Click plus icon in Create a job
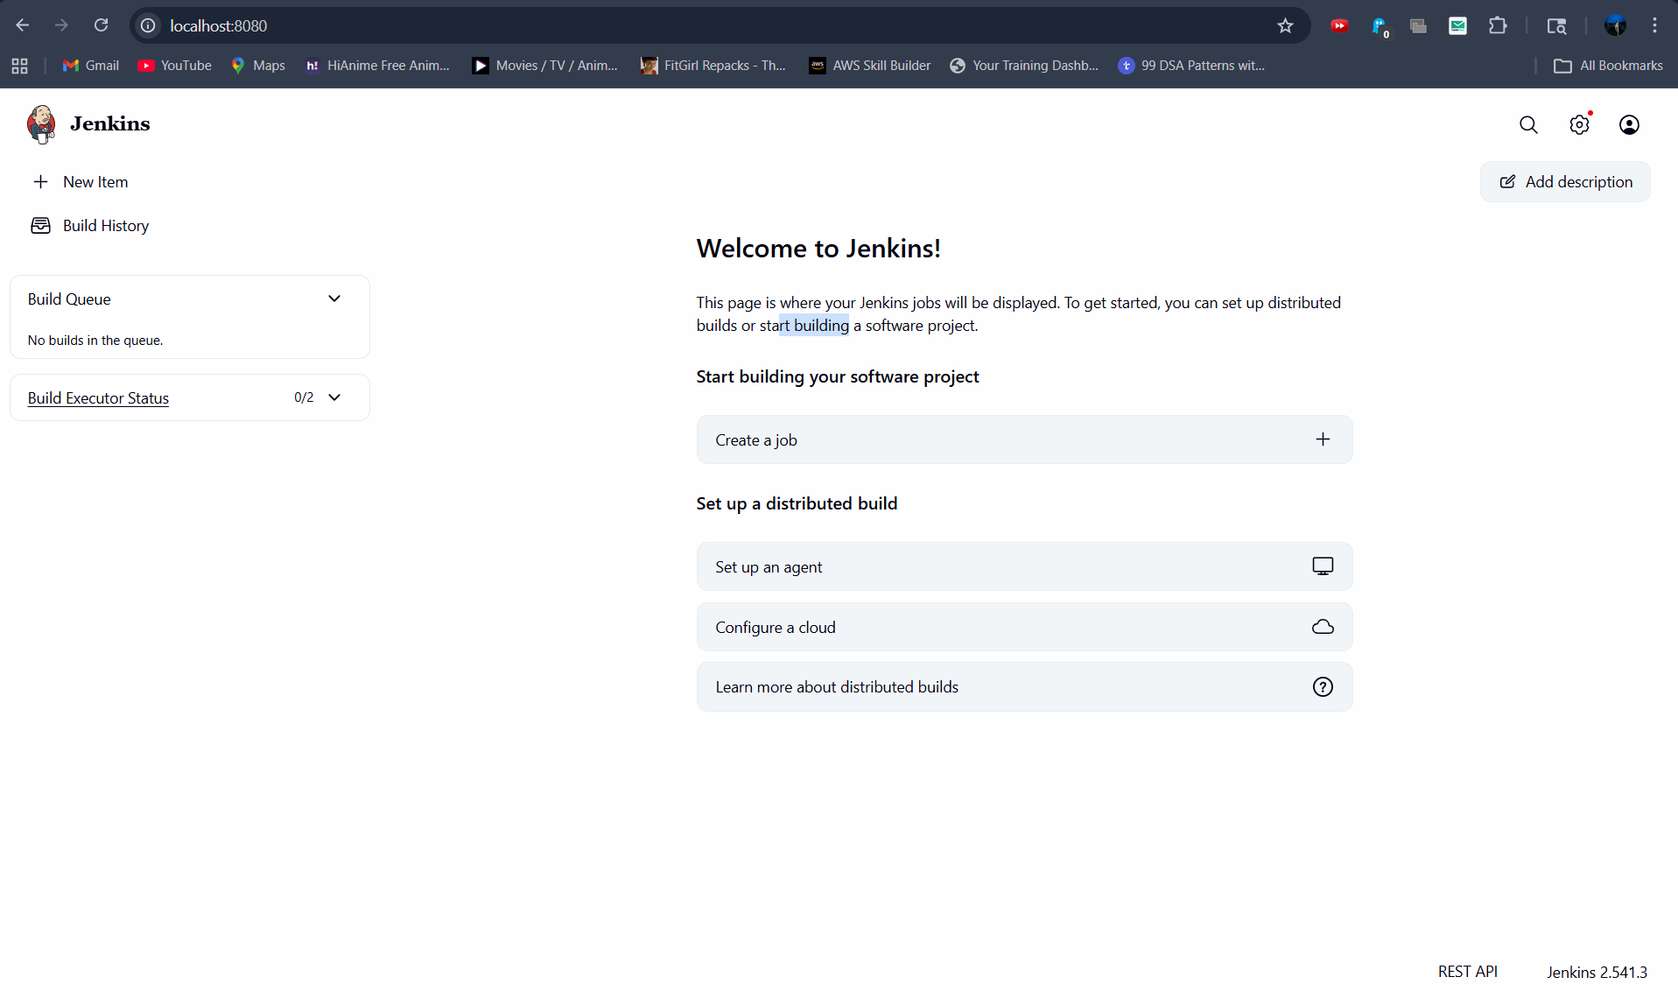 (1323, 439)
